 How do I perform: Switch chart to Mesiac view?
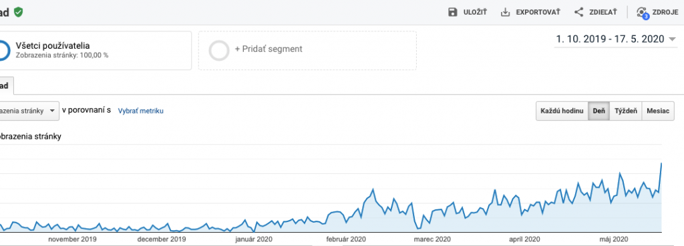(658, 111)
